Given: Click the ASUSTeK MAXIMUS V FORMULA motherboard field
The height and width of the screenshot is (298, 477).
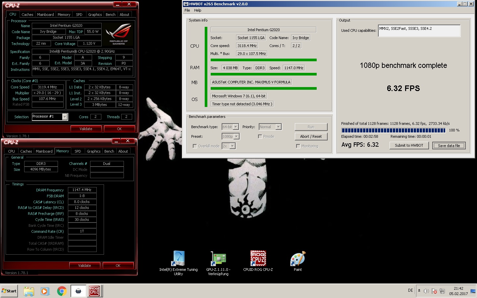Looking at the screenshot, I should [251, 82].
